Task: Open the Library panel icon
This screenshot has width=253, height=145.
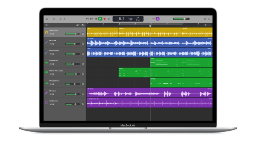Action: click(x=47, y=19)
